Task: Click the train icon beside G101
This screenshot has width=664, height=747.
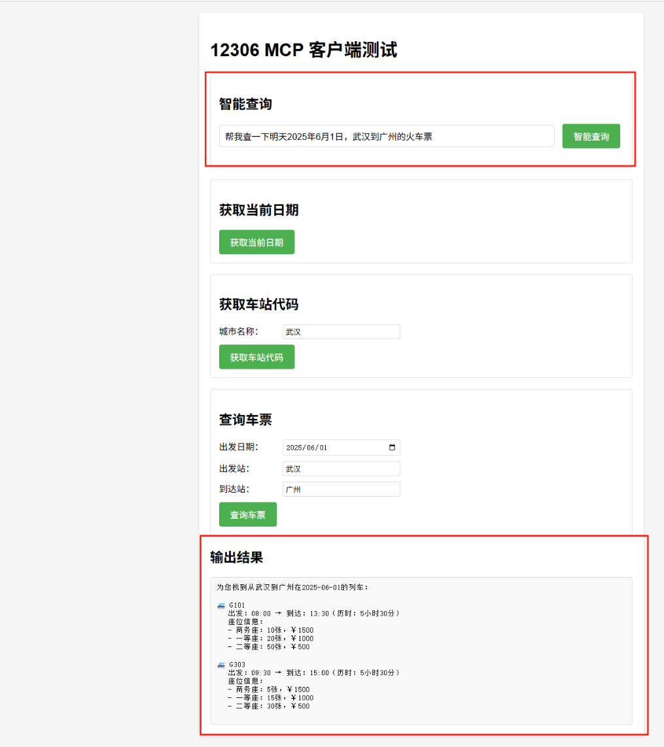Action: pyautogui.click(x=221, y=606)
